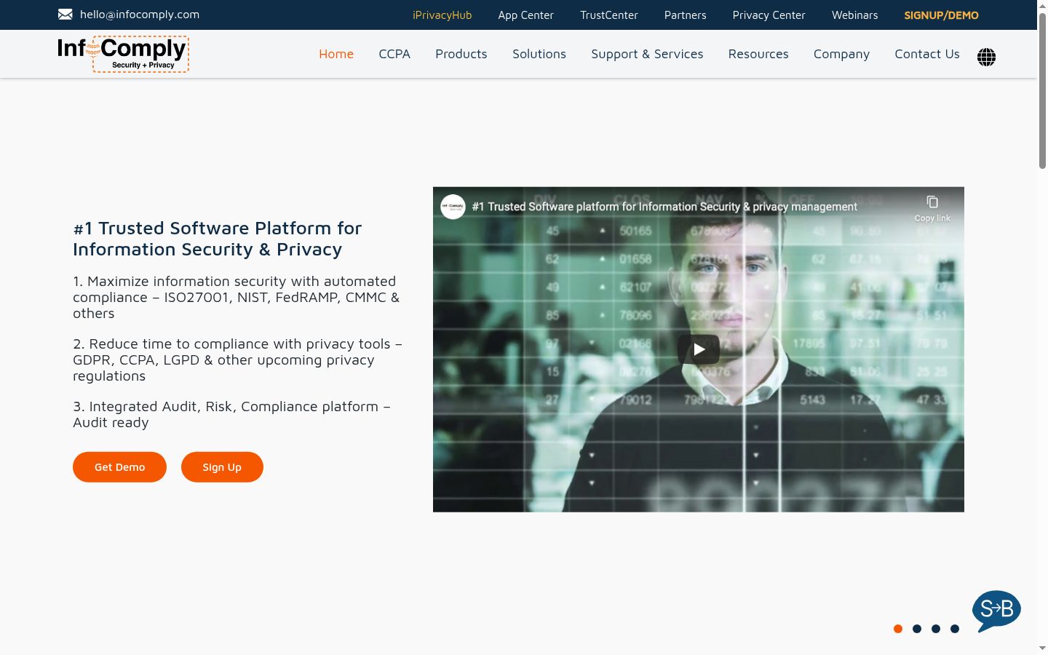Visit the TrustCenter link

tap(609, 15)
